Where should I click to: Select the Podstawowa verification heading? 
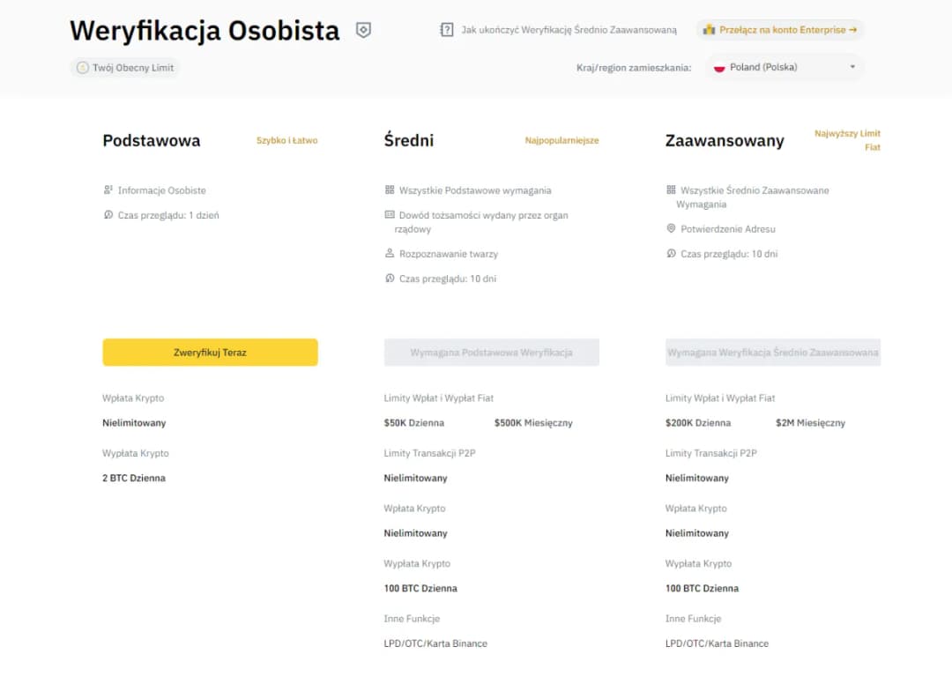[x=152, y=140]
